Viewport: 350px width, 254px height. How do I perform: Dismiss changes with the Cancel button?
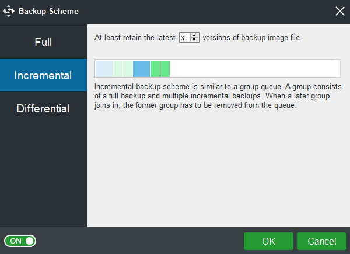coord(321,241)
